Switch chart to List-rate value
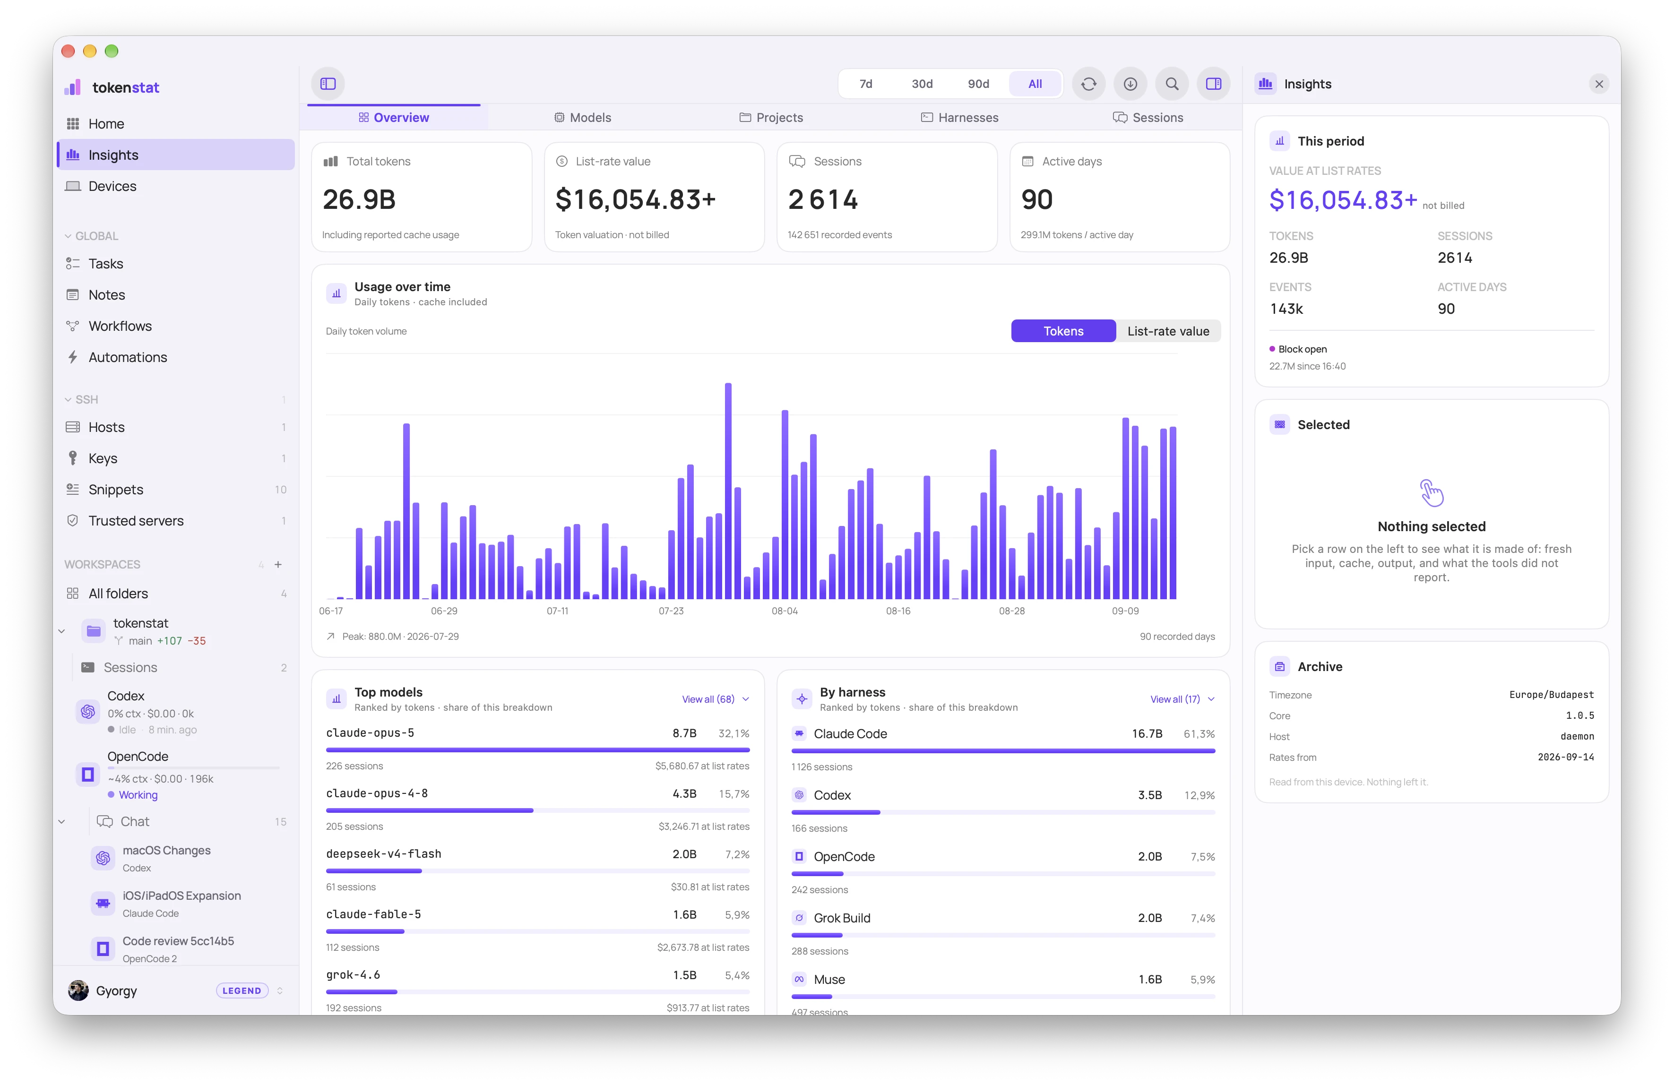This screenshot has width=1674, height=1085. (1168, 331)
